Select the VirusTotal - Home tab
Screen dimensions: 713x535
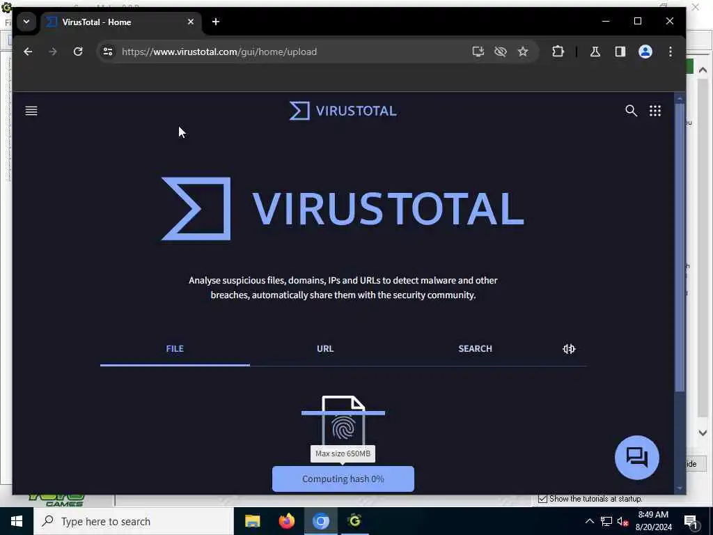(120, 22)
